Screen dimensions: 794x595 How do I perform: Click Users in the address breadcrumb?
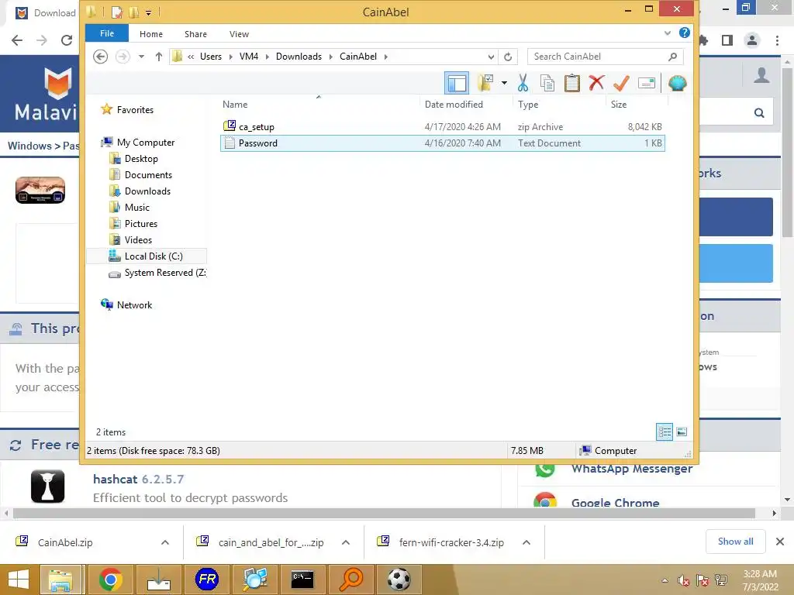click(x=211, y=56)
